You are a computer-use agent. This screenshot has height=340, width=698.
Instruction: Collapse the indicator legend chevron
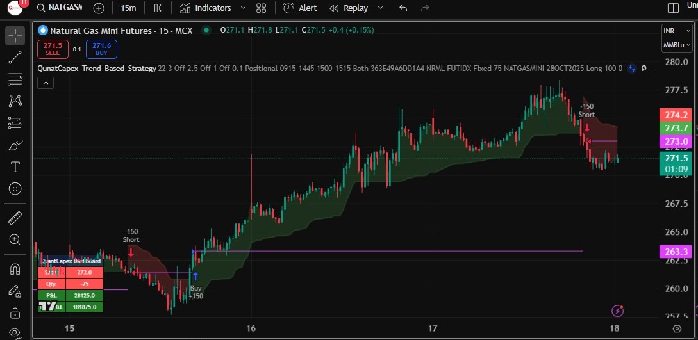pyautogui.click(x=46, y=82)
